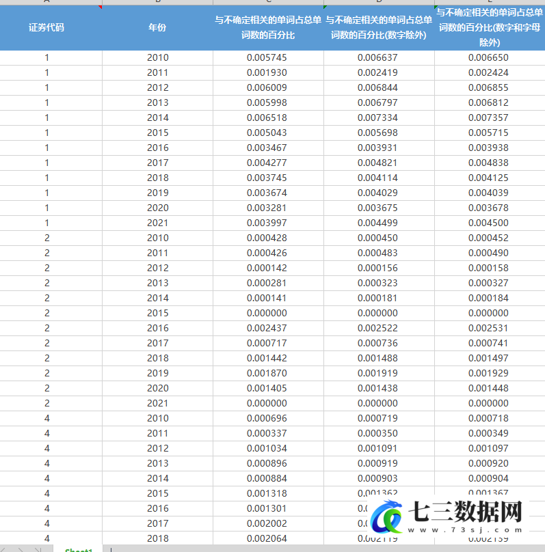
Task: Click the value 0.001919
Action: pyautogui.click(x=379, y=373)
